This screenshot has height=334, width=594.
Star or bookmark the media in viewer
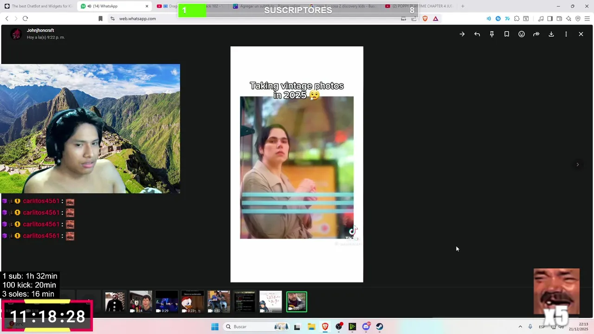pos(507,34)
